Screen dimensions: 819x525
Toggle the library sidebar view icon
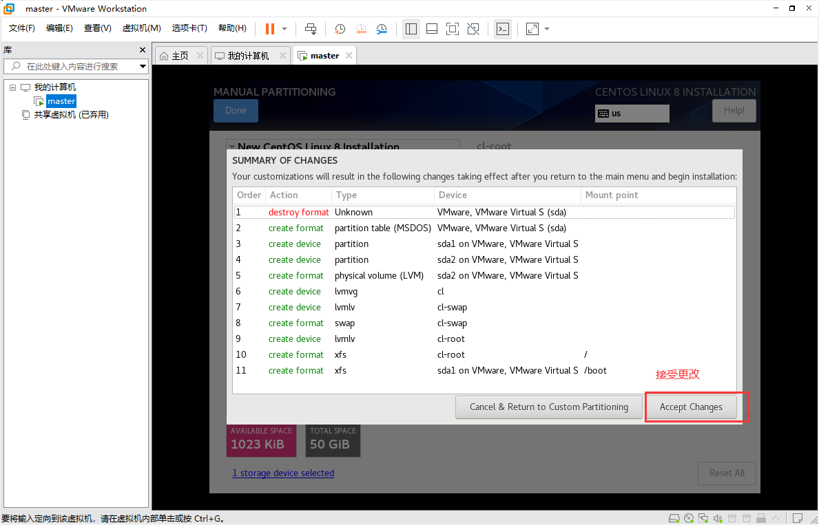[x=411, y=29]
